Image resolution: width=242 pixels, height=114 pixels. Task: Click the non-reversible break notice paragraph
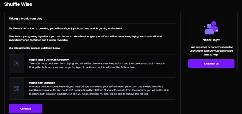point(85,38)
